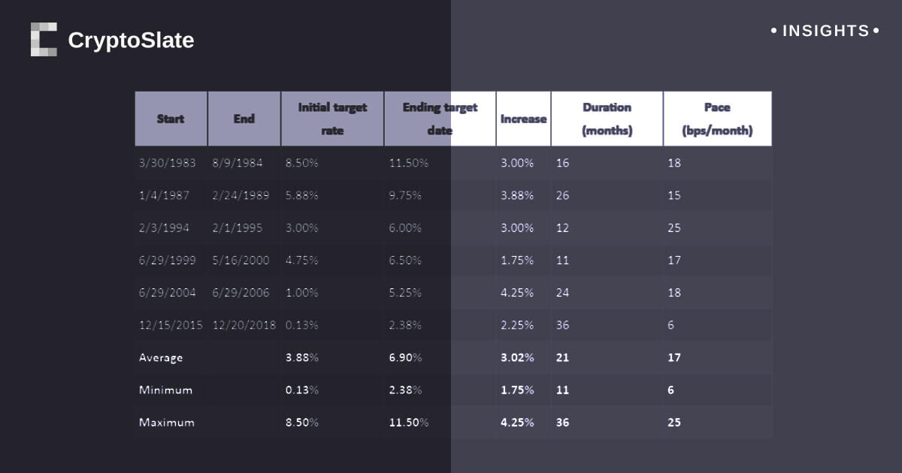Select the End column header
This screenshot has height=473, width=902.
[244, 119]
